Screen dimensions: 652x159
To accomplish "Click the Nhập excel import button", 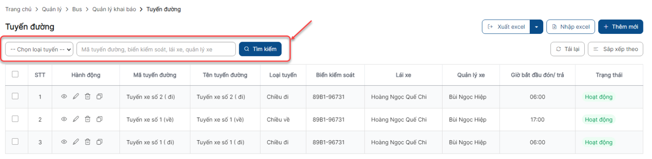I will click(x=570, y=27).
